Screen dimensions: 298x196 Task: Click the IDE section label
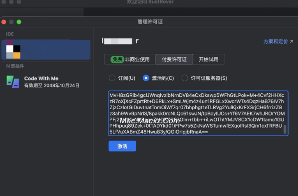[x=9, y=34]
